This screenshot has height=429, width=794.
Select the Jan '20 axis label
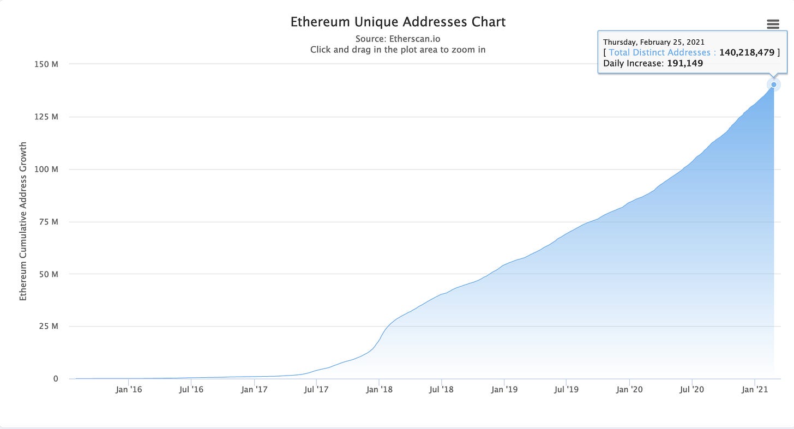pos(630,390)
